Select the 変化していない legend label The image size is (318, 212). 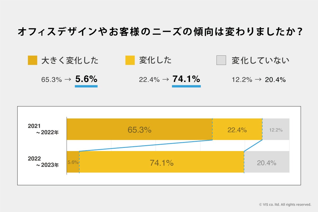260,60
